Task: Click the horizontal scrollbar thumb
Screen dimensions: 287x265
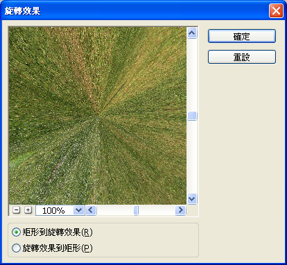Action: [136, 210]
